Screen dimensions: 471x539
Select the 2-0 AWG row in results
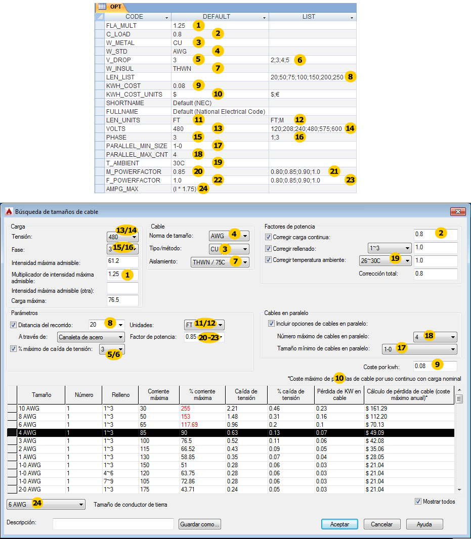click(x=231, y=489)
